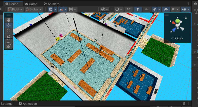Toggle rotation lock on orientation gizmo
This screenshot has height=107, width=198.
point(186,18)
